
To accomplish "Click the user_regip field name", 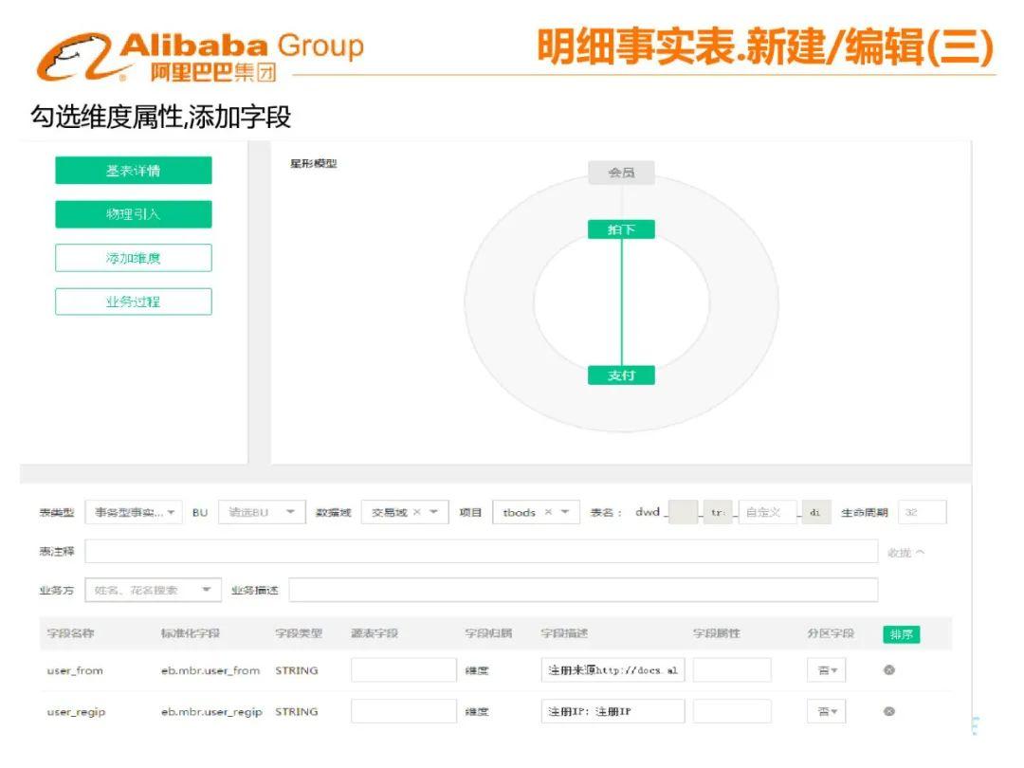I will pyautogui.click(x=77, y=712).
